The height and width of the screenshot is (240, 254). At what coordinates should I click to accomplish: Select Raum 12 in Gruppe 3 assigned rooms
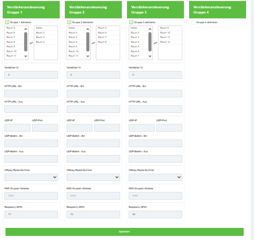166,42
